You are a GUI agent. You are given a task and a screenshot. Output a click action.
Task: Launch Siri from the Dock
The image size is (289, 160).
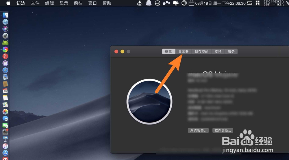pos(5,29)
